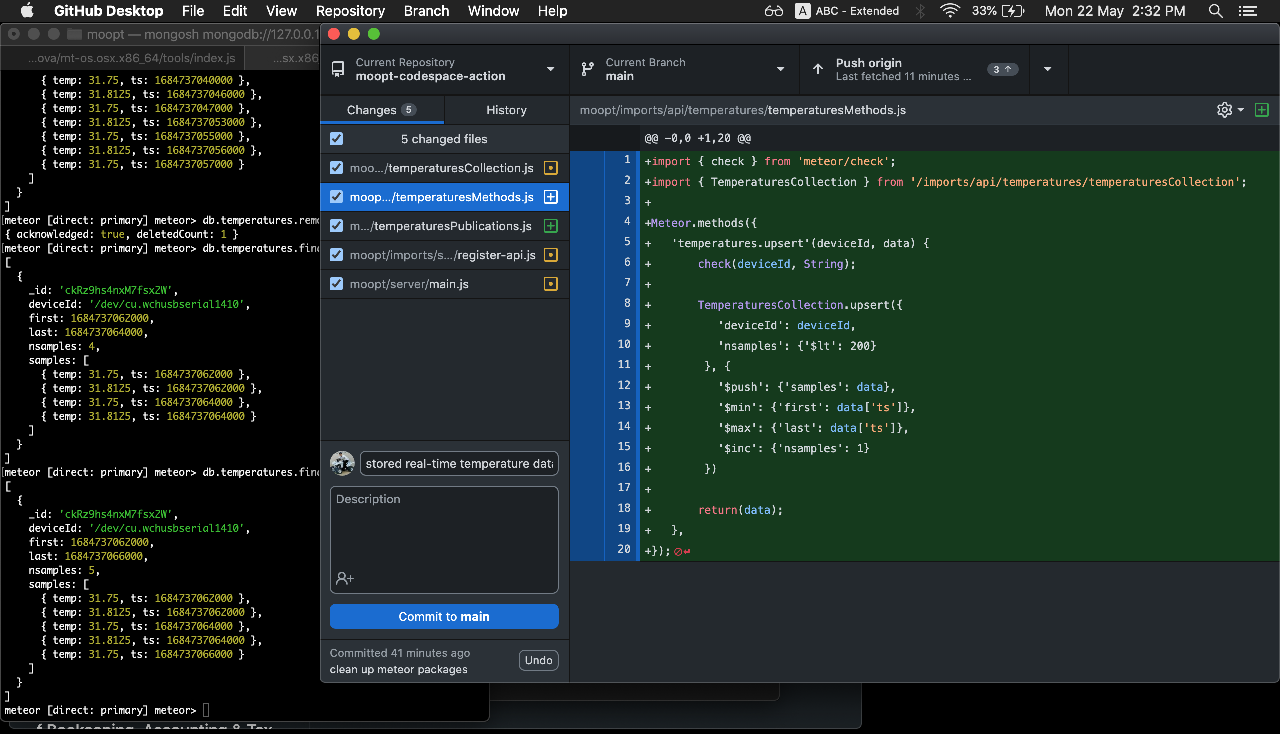Screen dimensions: 1280x734
Task: Switch to the History tab
Action: [x=506, y=110]
